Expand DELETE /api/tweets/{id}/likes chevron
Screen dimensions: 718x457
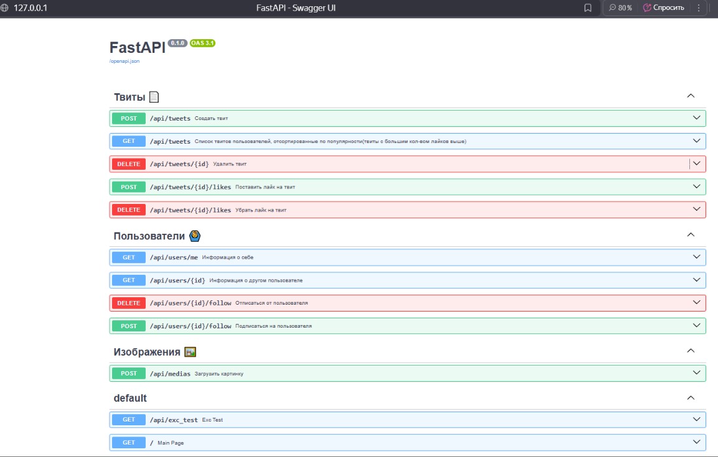[x=696, y=210]
